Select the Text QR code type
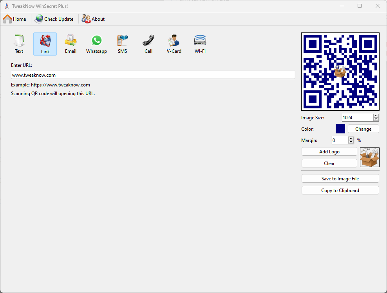This screenshot has height=293, width=387. tap(19, 44)
